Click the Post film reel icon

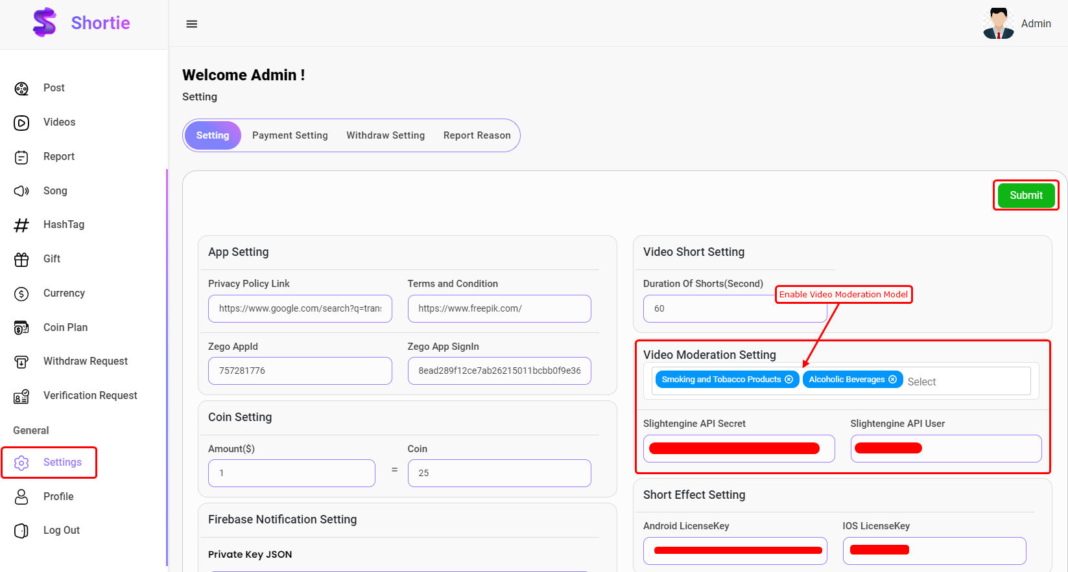tap(21, 89)
